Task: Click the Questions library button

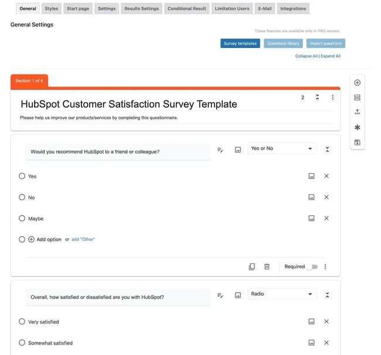Action: (283, 43)
